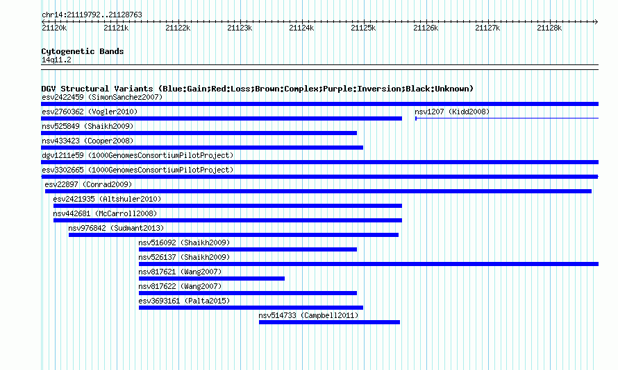
Task: Open nsv514733 (Campbell2011) label
Action: [x=308, y=315]
